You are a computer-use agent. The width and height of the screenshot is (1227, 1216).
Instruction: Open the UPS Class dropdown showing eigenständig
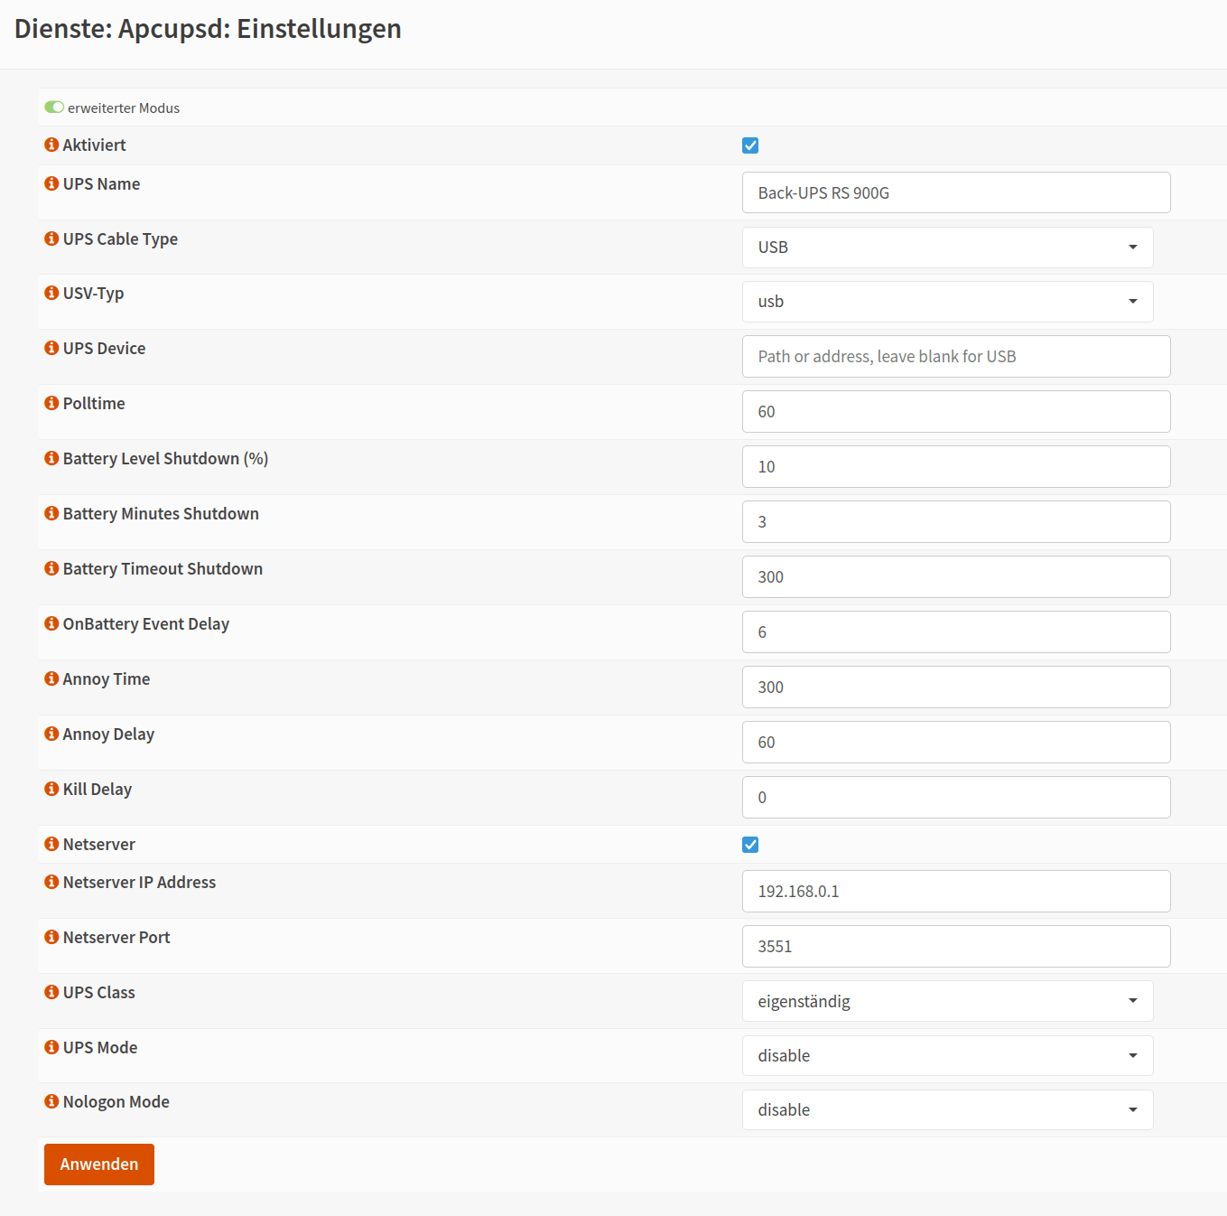click(x=947, y=1001)
